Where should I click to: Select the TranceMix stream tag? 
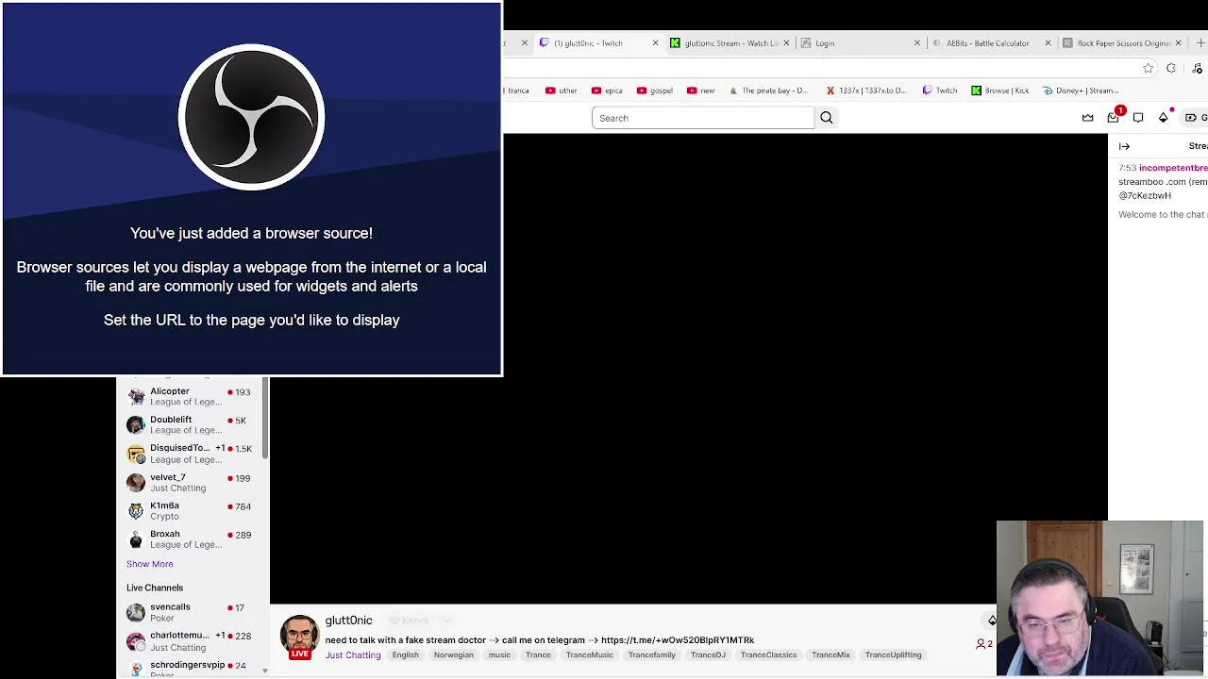pos(830,654)
